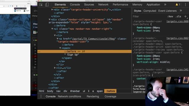Click the warning count indicator

tap(178, 5)
